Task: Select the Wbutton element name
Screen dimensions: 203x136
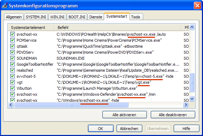Action: point(24,88)
